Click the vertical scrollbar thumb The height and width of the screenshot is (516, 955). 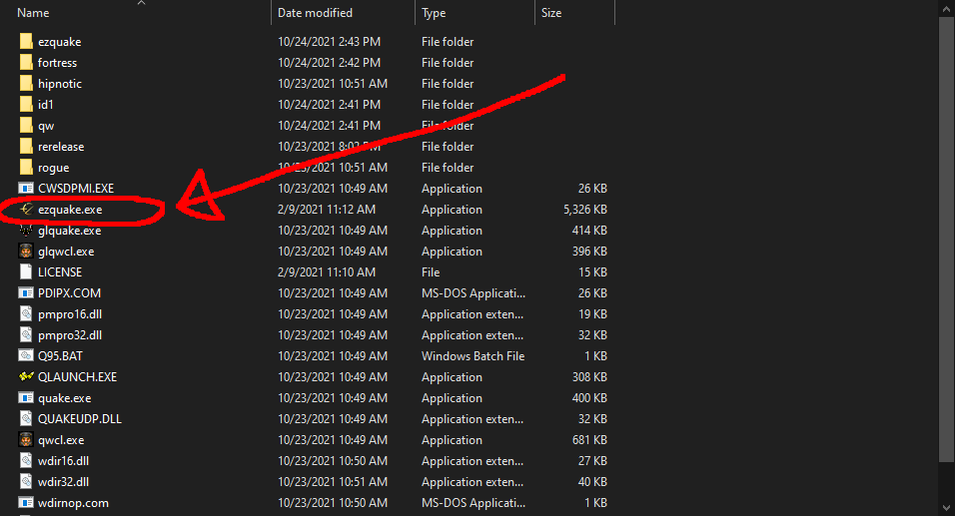click(946, 241)
